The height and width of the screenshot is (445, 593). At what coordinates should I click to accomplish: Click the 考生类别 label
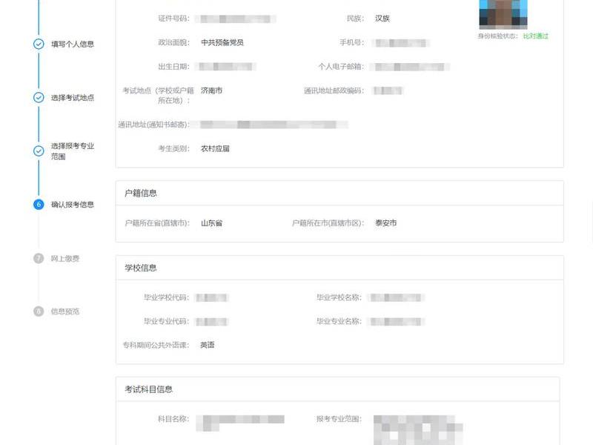click(x=173, y=148)
